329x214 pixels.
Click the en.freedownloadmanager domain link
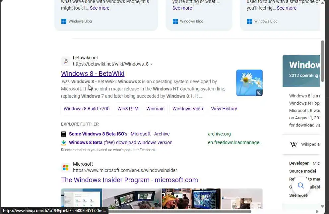[x=235, y=142]
